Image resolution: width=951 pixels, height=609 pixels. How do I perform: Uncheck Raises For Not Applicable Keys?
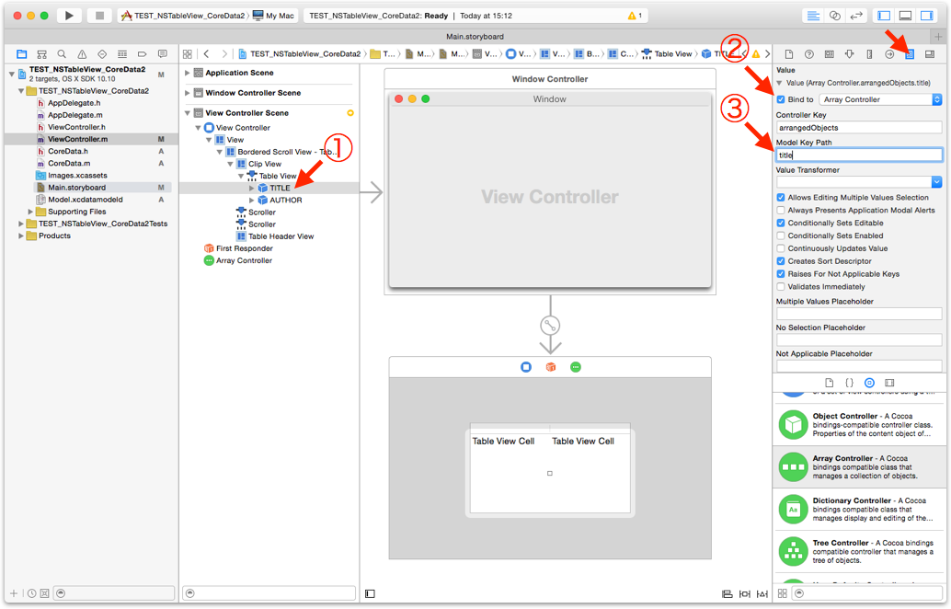pos(781,273)
